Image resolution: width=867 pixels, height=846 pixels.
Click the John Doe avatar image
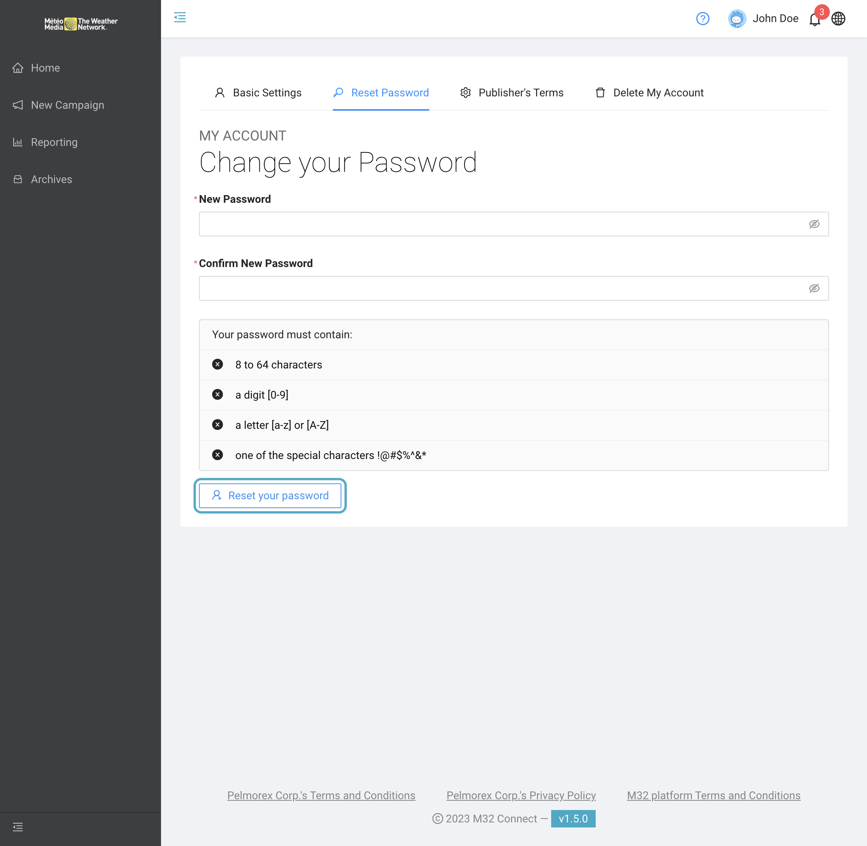[737, 19]
